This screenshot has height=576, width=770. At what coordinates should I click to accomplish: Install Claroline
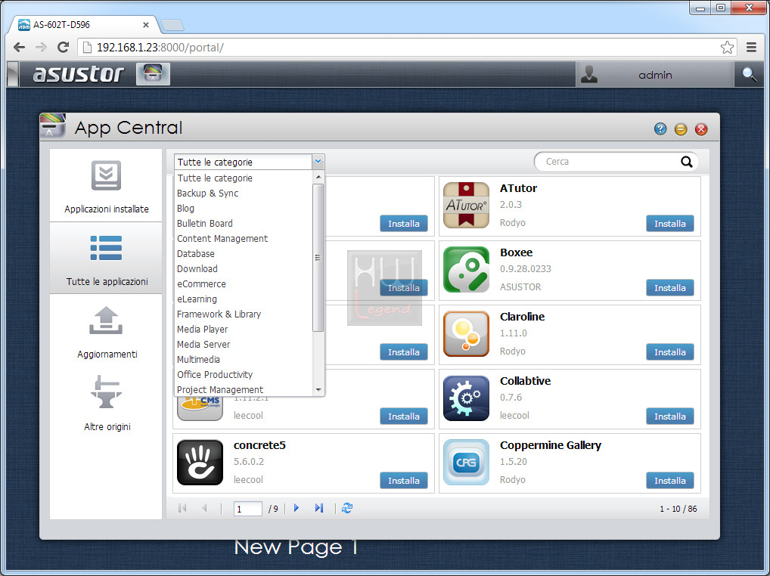[670, 352]
